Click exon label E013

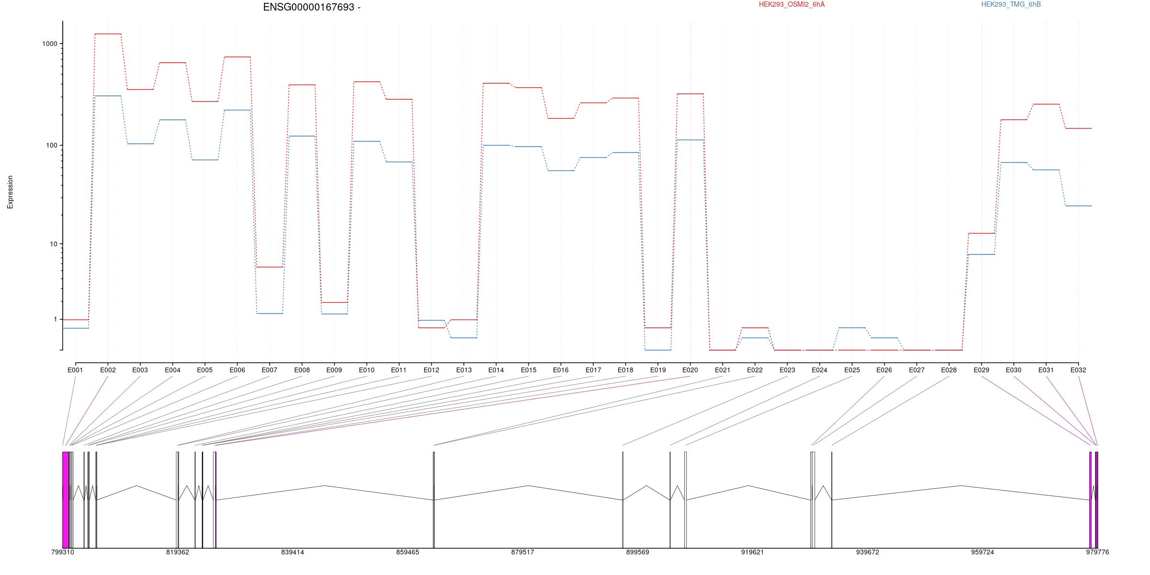[x=464, y=370]
